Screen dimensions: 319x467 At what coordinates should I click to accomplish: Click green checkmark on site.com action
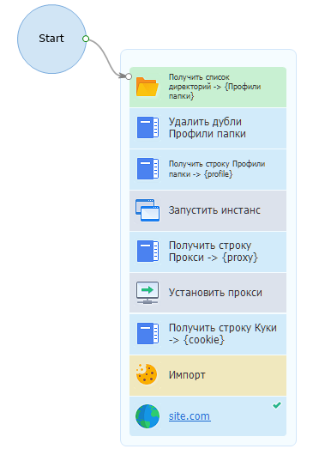pyautogui.click(x=277, y=405)
